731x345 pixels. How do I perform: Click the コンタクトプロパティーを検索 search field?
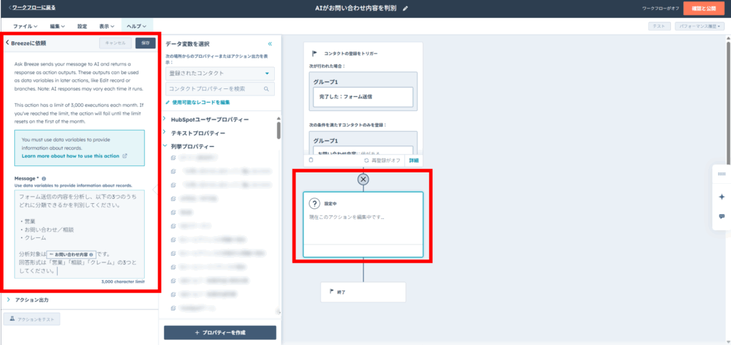tap(220, 88)
